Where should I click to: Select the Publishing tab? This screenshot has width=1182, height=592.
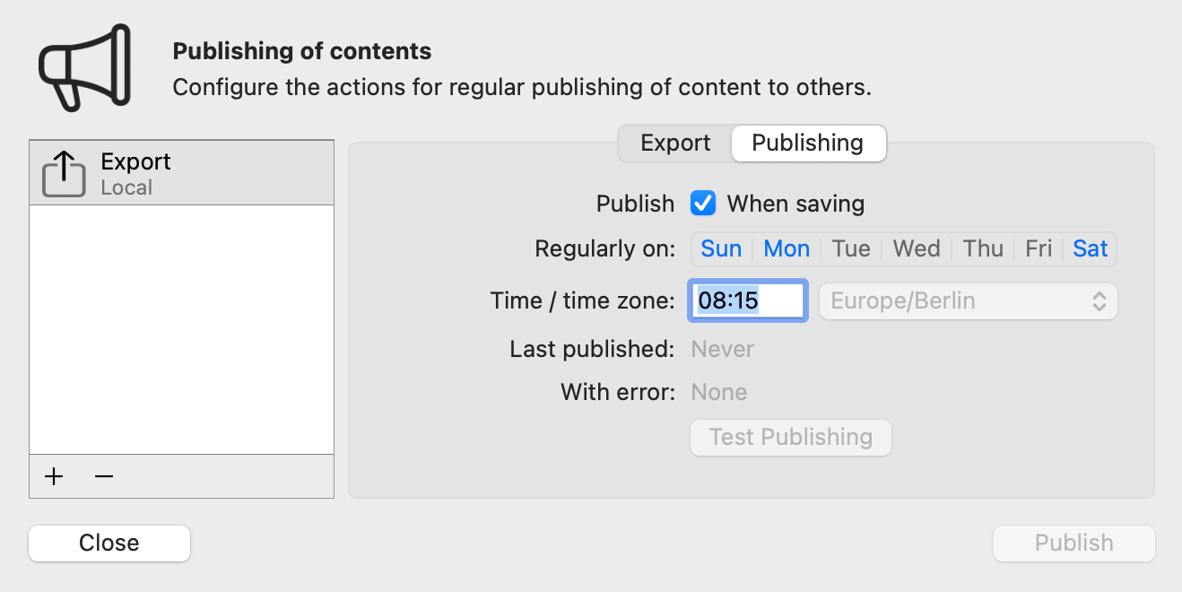click(807, 144)
